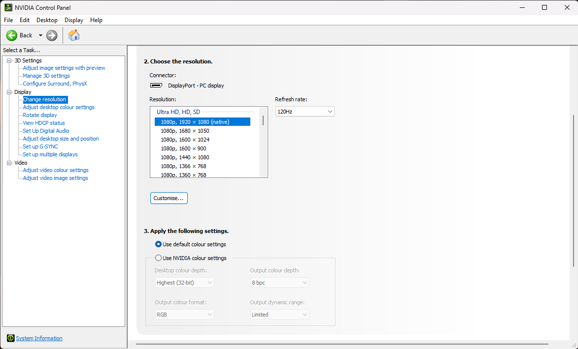Open Rotate display task
The width and height of the screenshot is (578, 349).
point(40,115)
